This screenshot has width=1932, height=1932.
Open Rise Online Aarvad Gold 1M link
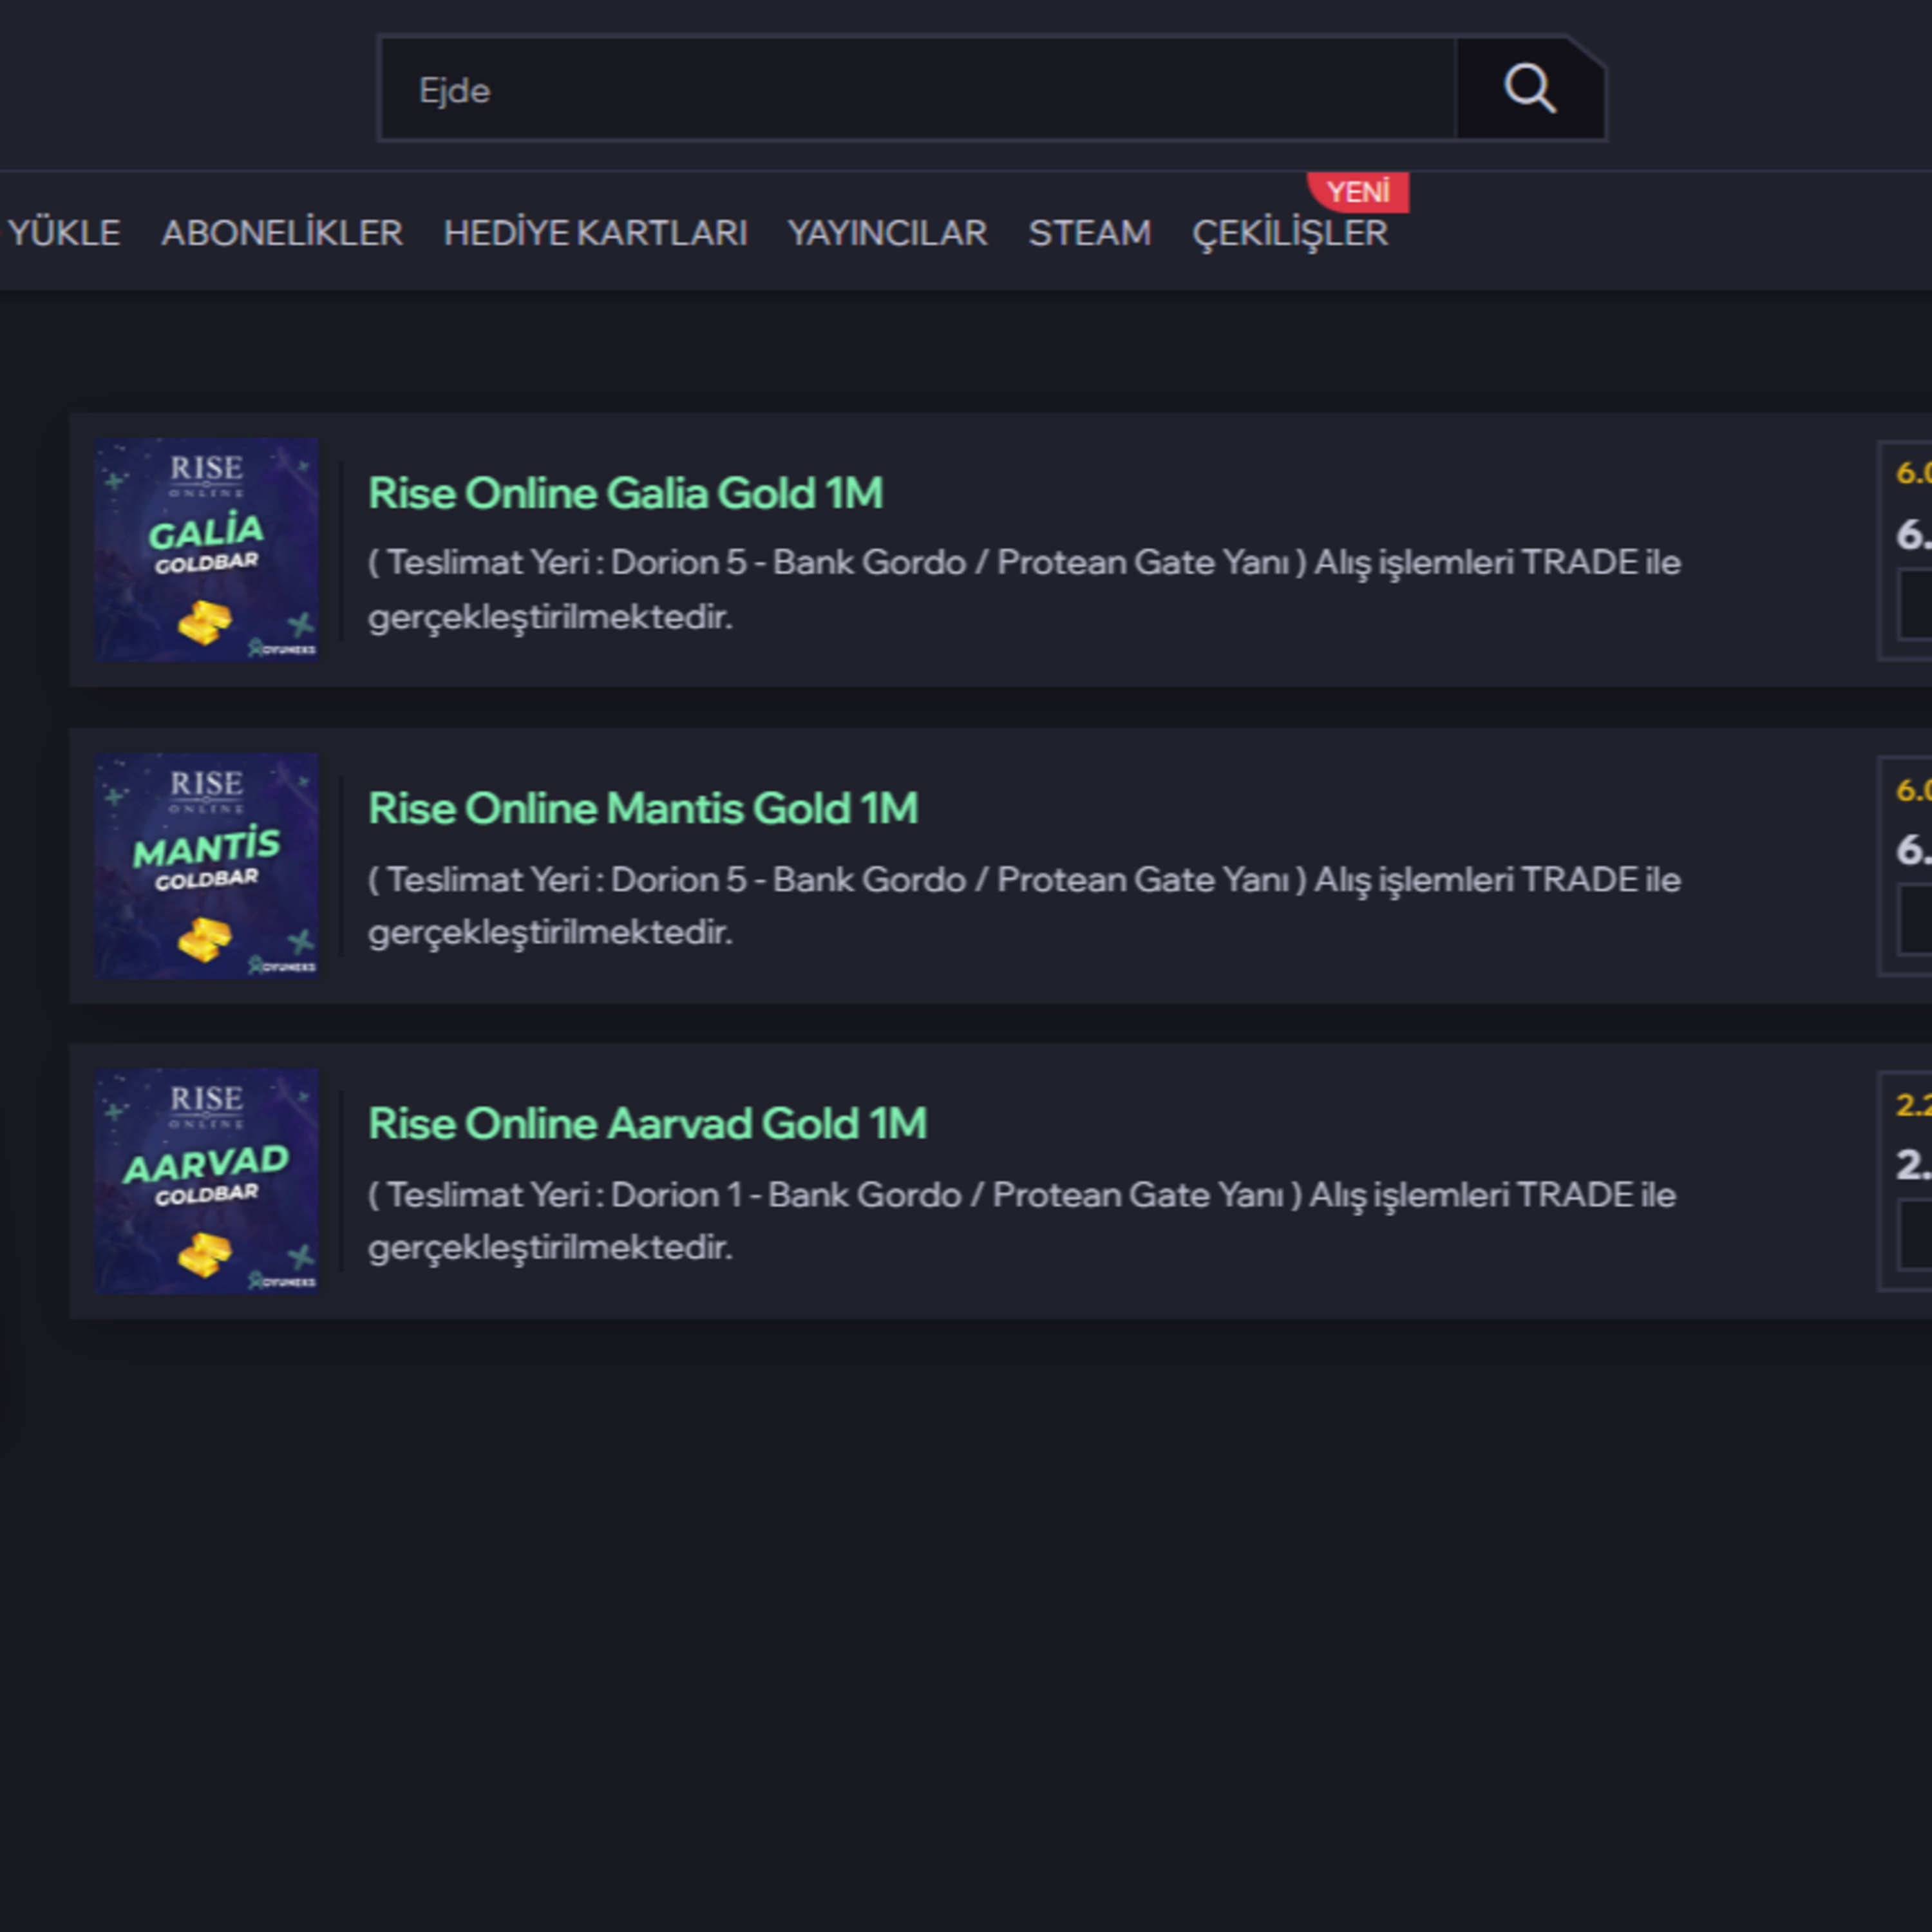coord(647,1123)
